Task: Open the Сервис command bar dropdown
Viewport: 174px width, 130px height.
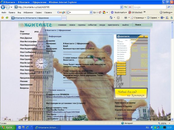Action: pos(153,18)
